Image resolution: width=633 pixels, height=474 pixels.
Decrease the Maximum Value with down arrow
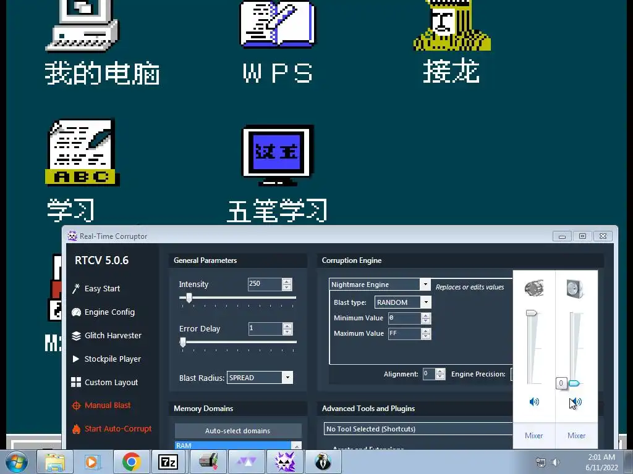[426, 336]
